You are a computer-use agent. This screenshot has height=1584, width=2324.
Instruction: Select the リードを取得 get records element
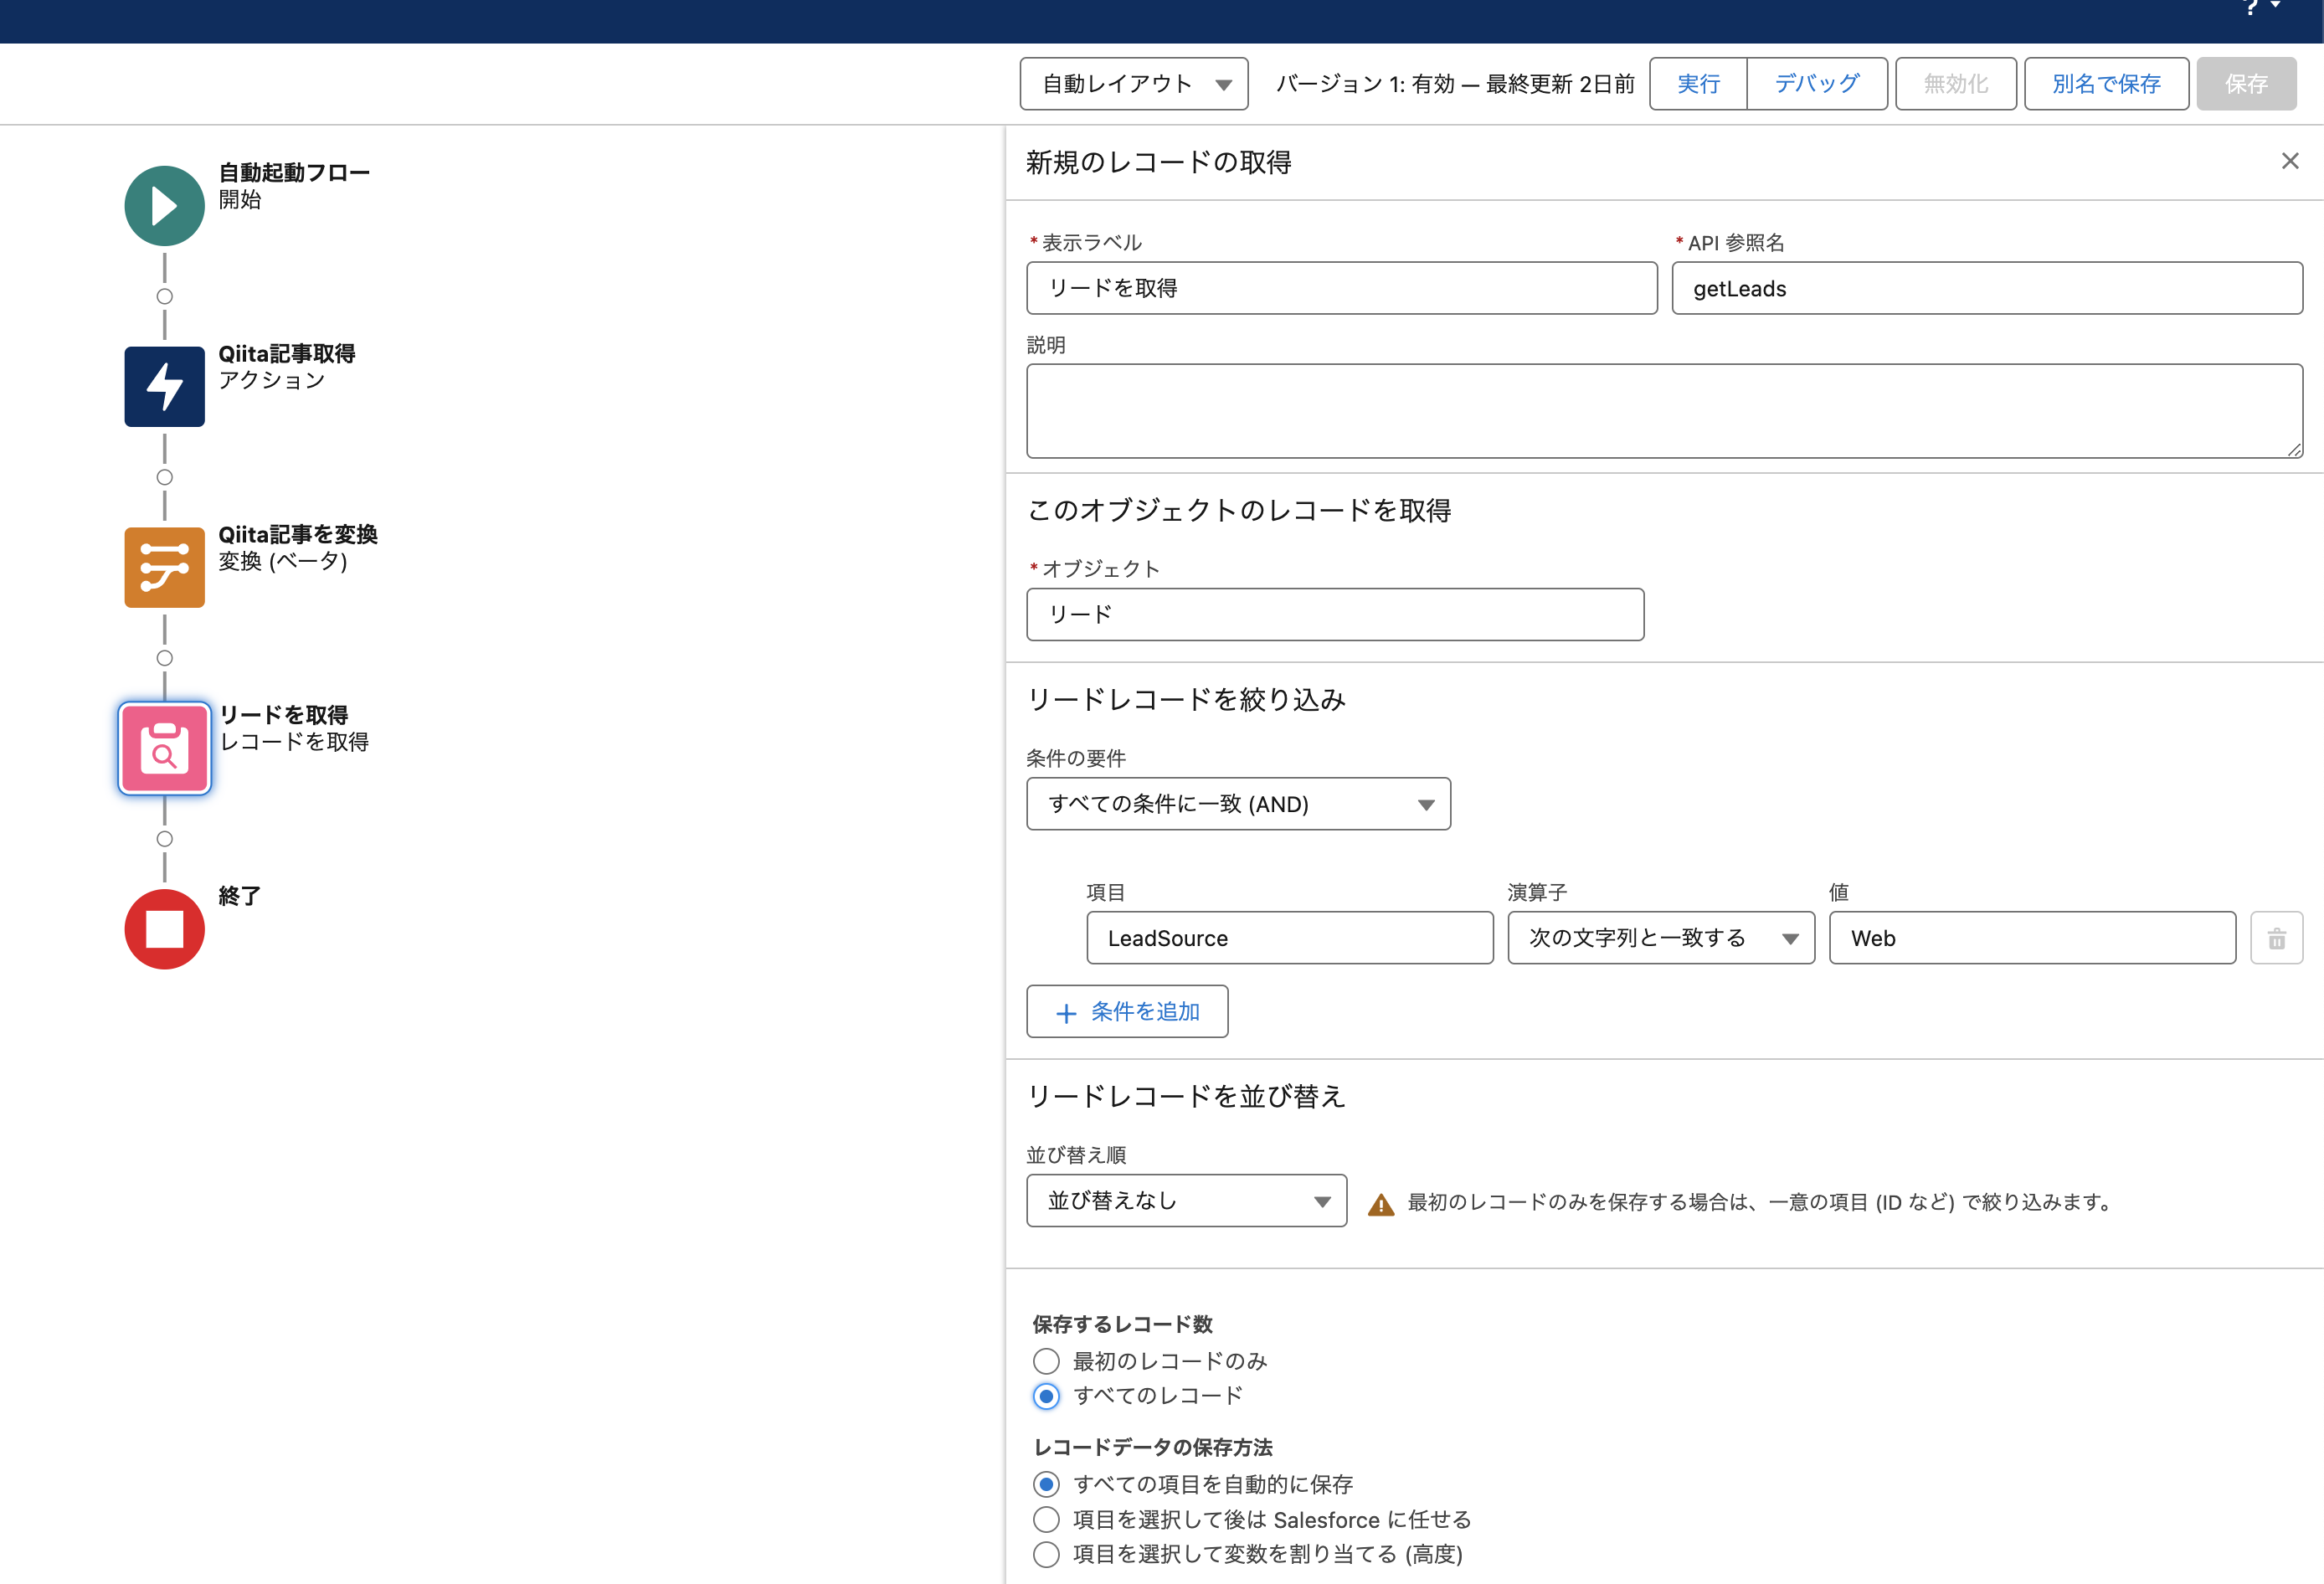coord(163,747)
